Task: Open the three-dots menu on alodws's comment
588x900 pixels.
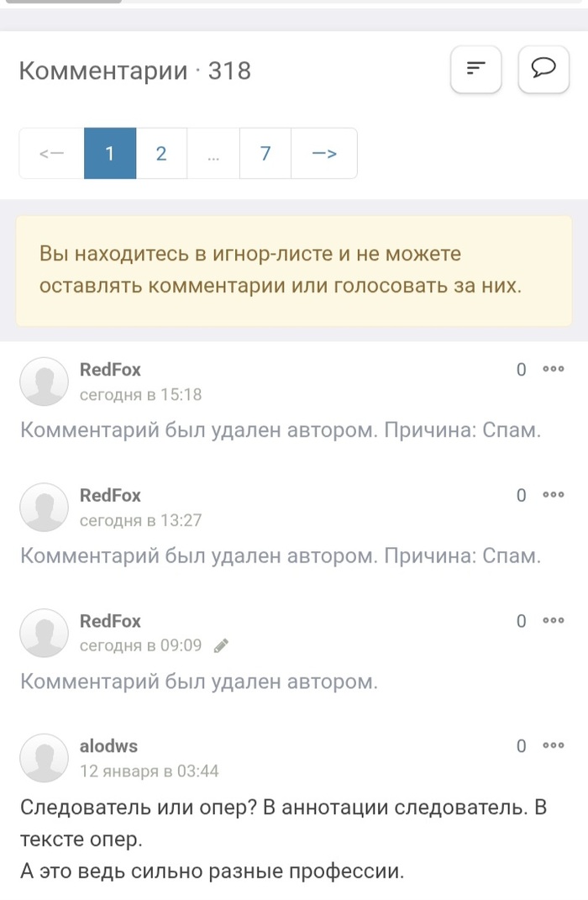Action: (553, 745)
